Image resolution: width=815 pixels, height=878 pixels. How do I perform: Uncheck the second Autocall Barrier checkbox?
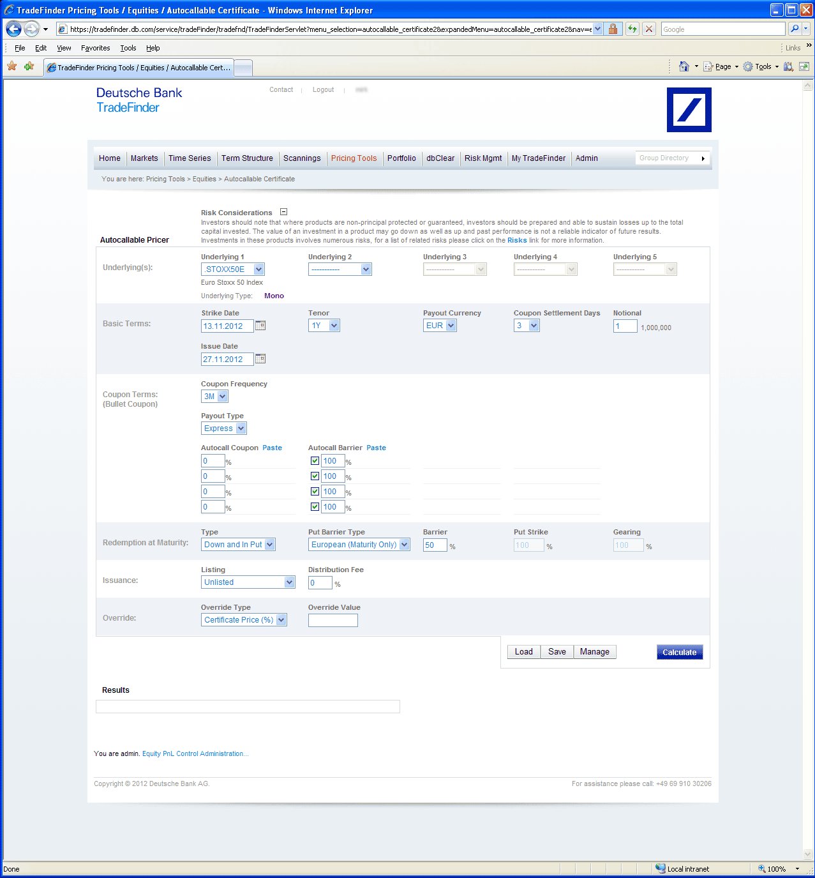315,476
